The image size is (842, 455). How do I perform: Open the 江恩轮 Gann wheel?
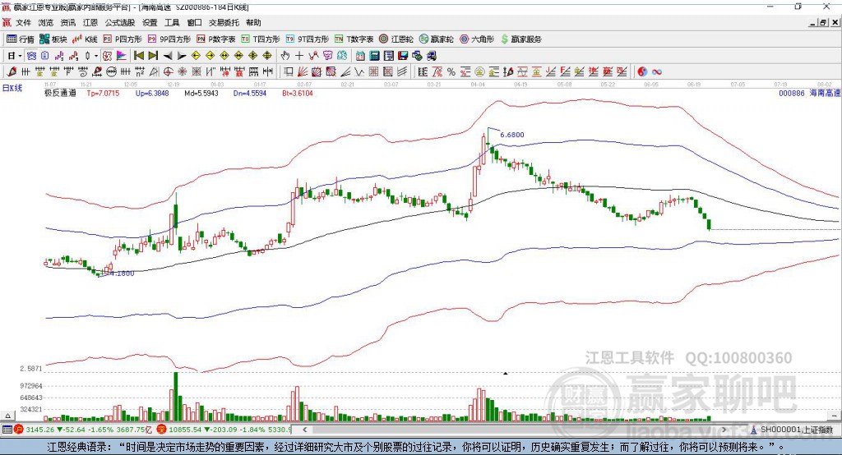[x=396, y=39]
